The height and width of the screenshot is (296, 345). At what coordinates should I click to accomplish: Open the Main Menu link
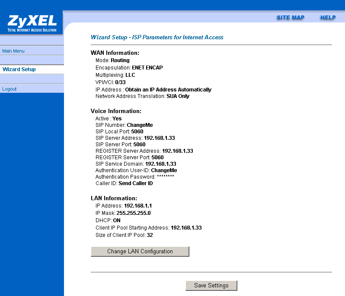[13, 51]
